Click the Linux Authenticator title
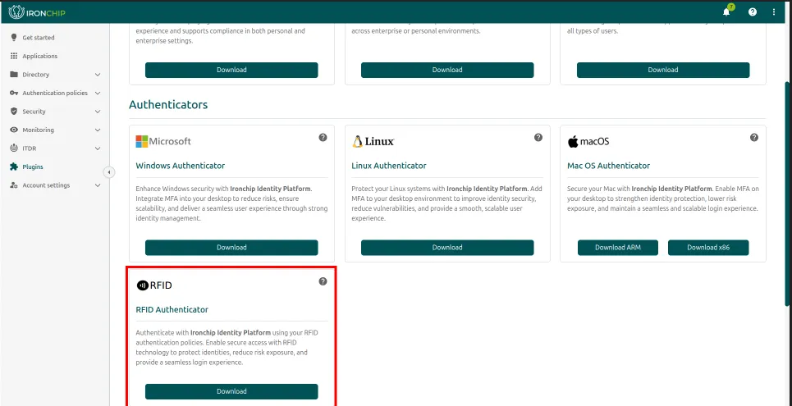The width and height of the screenshot is (792, 406). [389, 166]
